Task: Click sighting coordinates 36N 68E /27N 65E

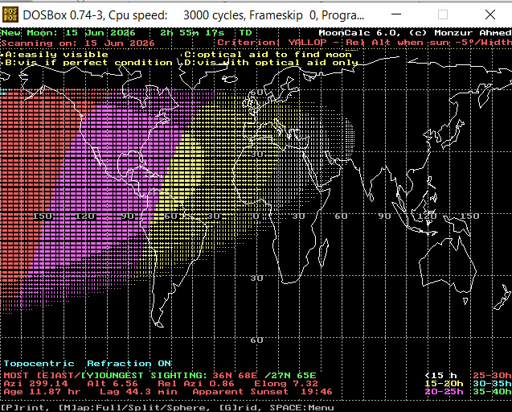Action: point(264,375)
